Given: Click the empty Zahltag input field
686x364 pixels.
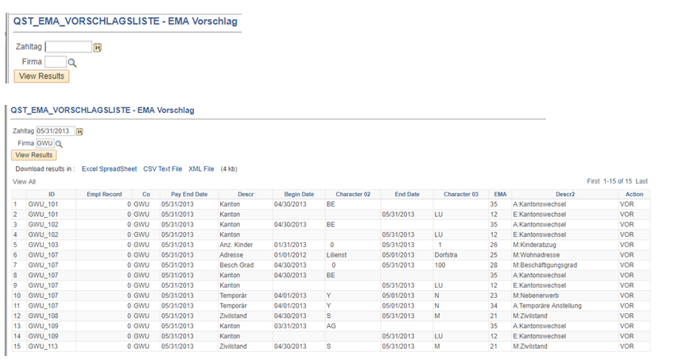Looking at the screenshot, I should point(68,47).
